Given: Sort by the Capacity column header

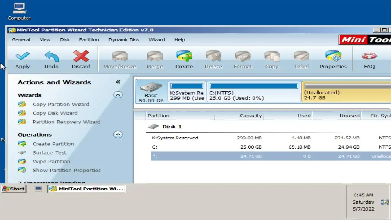Looking at the screenshot, I should pos(239,116).
